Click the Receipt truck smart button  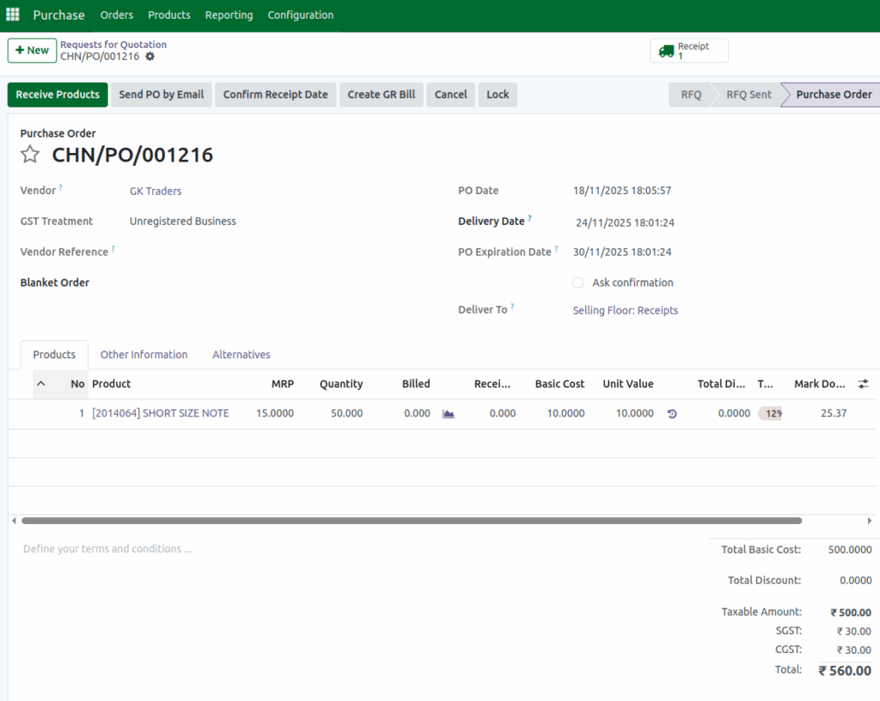tap(688, 50)
